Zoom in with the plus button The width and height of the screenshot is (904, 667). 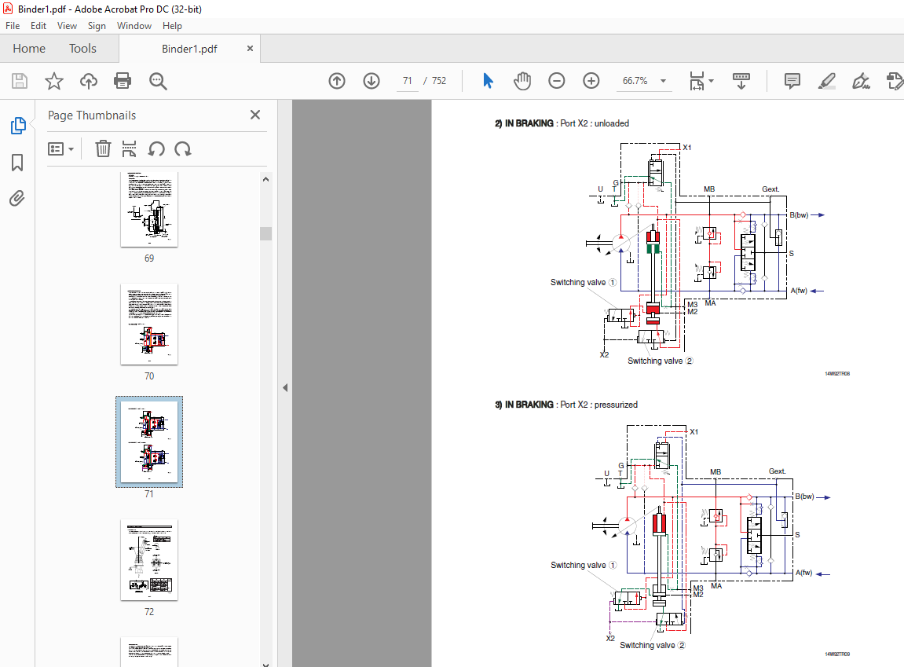(x=591, y=81)
